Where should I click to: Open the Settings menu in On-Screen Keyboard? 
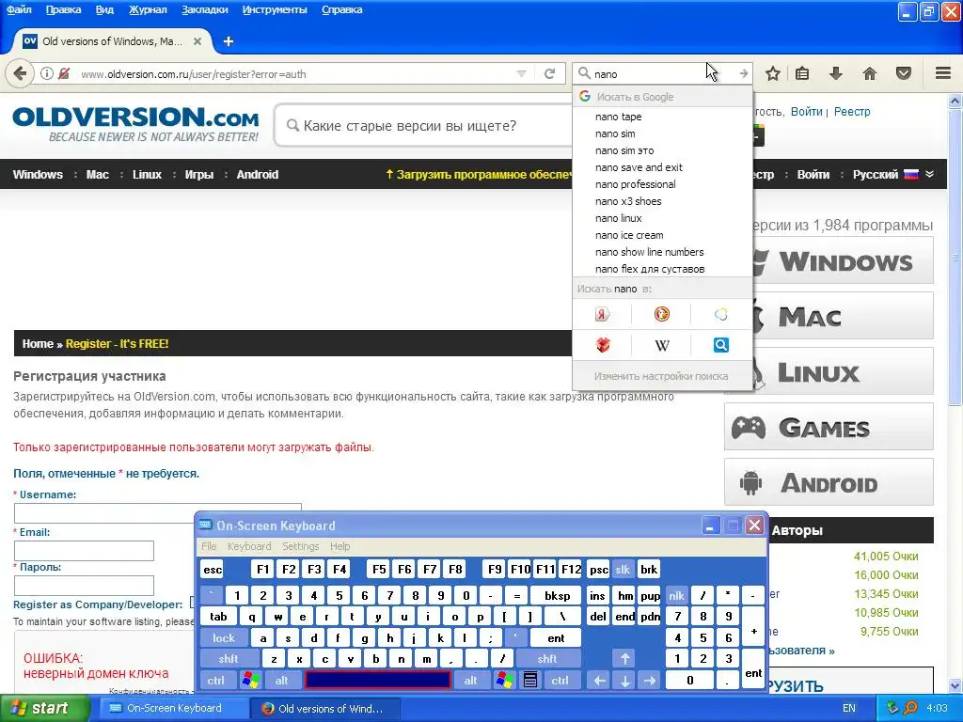pos(300,546)
